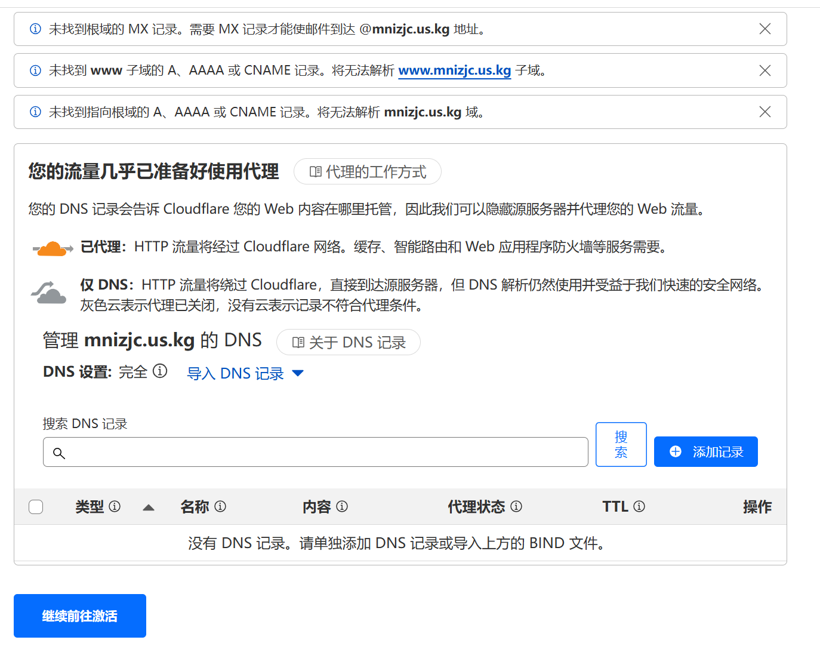Image resolution: width=820 pixels, height=646 pixels.
Task: Click info icon next to 名称 header
Action: point(220,506)
